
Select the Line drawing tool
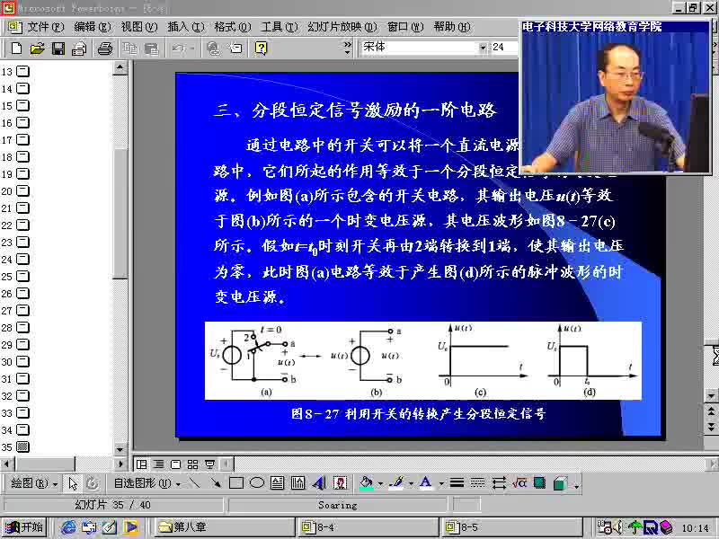click(x=194, y=482)
